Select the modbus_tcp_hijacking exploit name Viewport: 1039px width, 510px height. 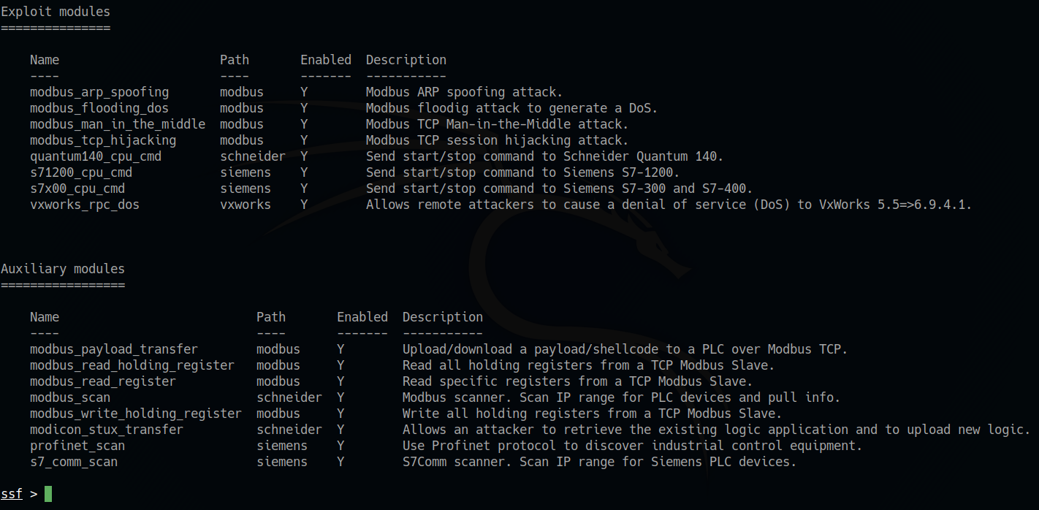[102, 140]
